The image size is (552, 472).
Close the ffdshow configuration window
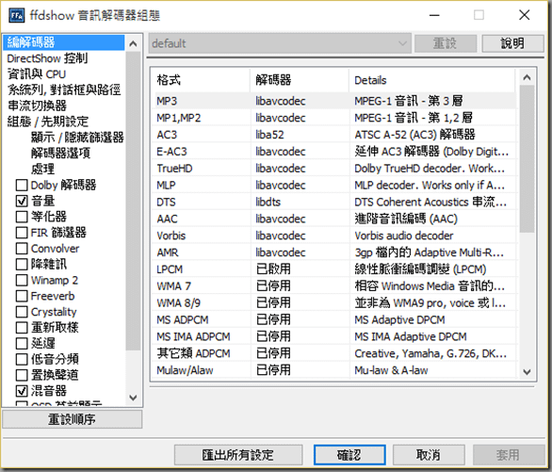[x=524, y=15]
